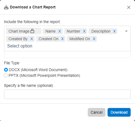Image resolution: width=135 pixels, height=121 pixels.
Task: Click the Number tag label
Action: 74,31
